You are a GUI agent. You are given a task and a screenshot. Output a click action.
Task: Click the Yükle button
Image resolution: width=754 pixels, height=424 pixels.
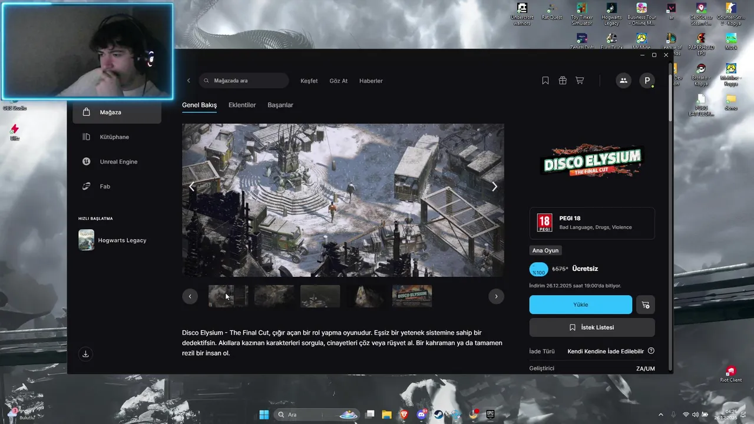(581, 304)
